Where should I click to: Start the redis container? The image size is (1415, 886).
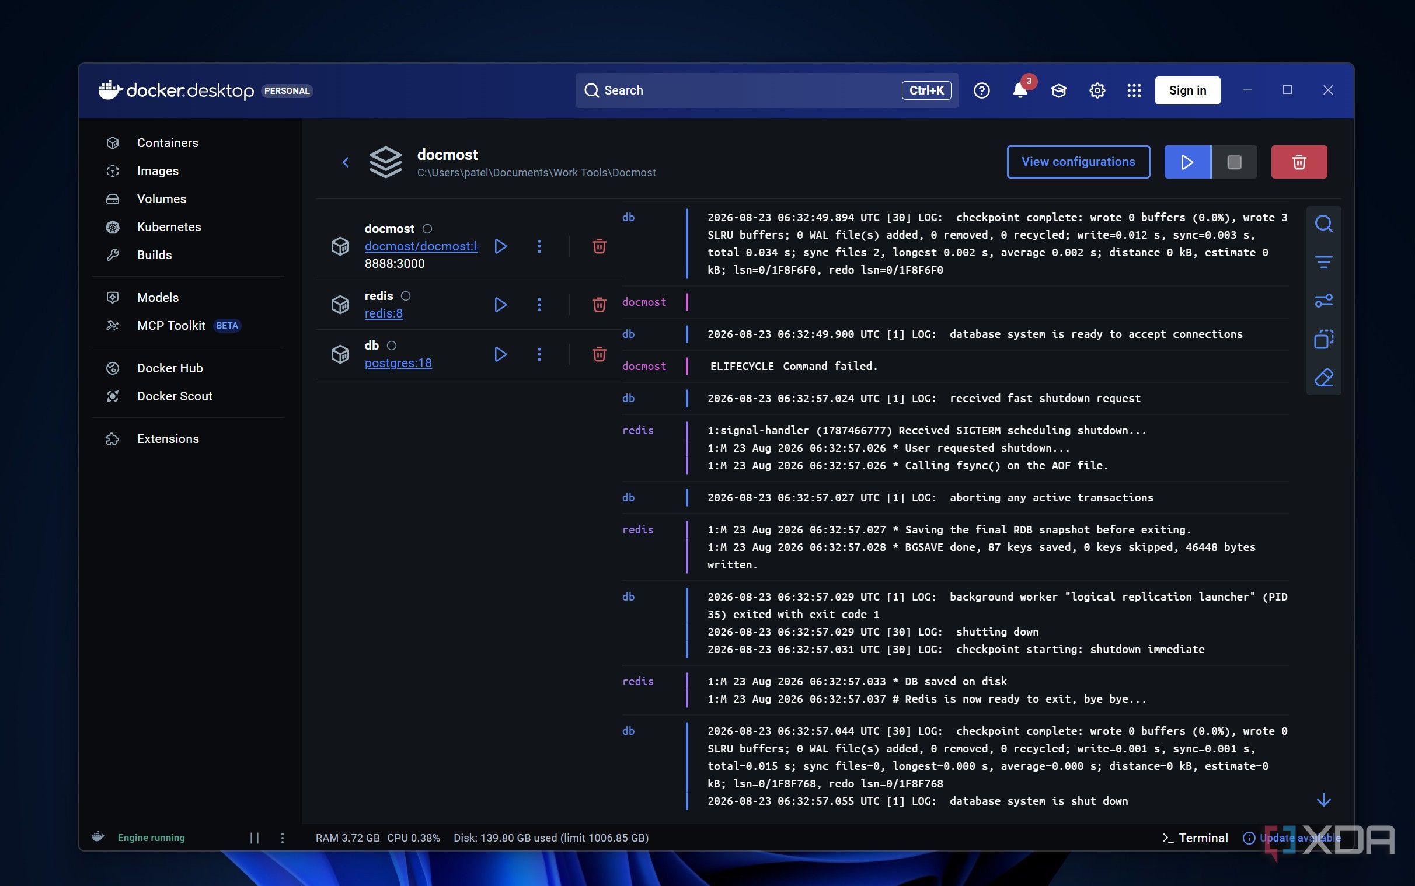[x=500, y=305]
